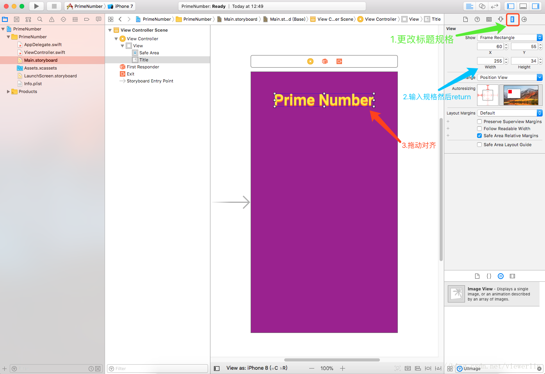Show the File Template library
545x374 pixels.
(477, 276)
